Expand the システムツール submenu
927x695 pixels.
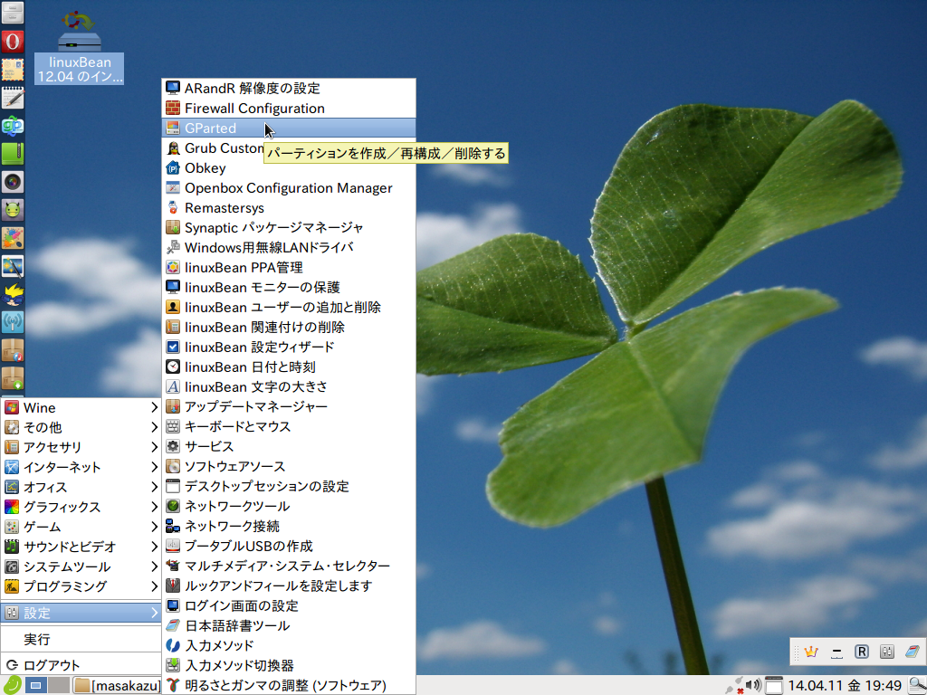[x=81, y=566]
